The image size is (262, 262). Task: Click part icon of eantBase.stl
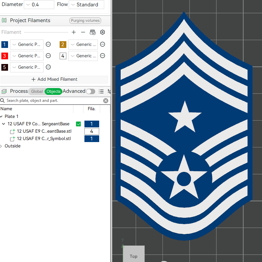click(x=12, y=131)
